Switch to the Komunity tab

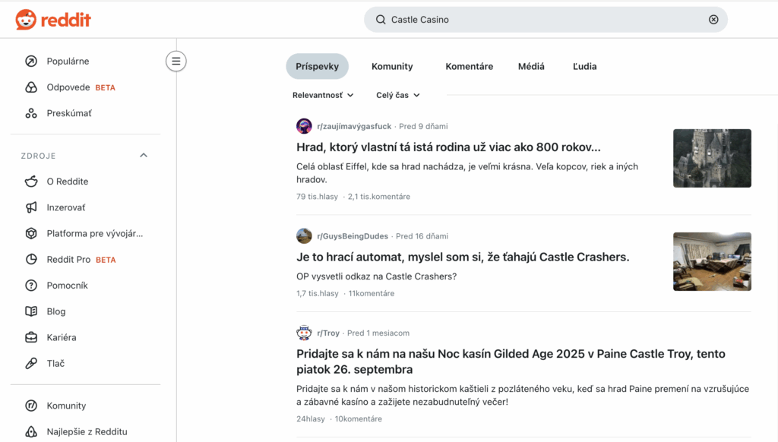point(392,67)
